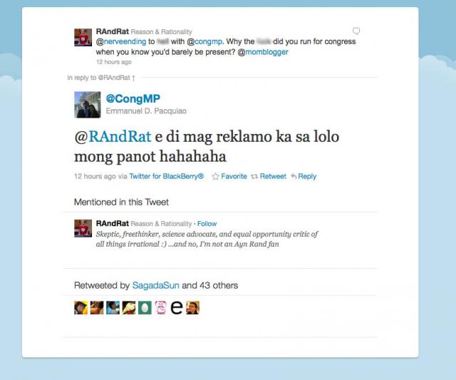Click the Reply arrow icon
The width and height of the screenshot is (456, 380).
point(294,176)
